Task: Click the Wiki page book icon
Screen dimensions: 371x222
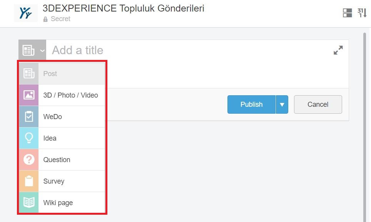Action: pos(29,202)
